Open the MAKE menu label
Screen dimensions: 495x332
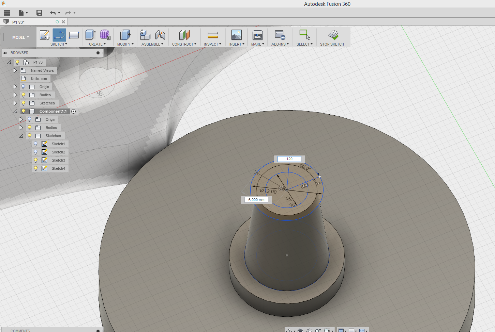point(258,44)
